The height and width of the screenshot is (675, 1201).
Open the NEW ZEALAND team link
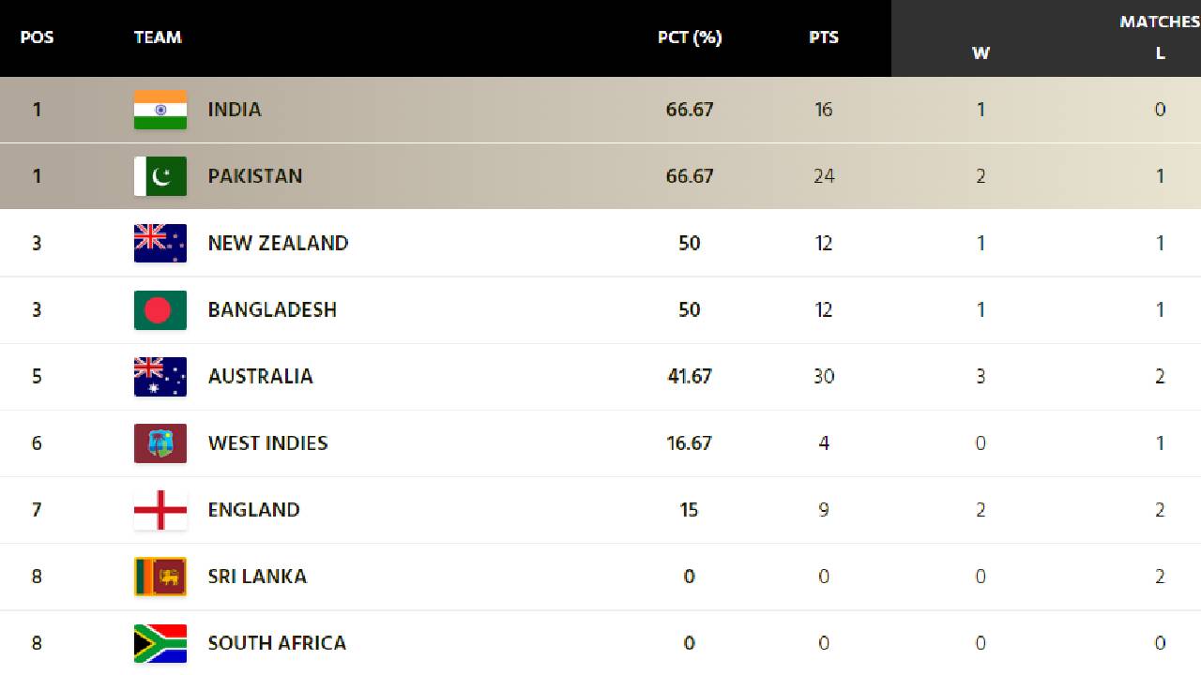278,243
